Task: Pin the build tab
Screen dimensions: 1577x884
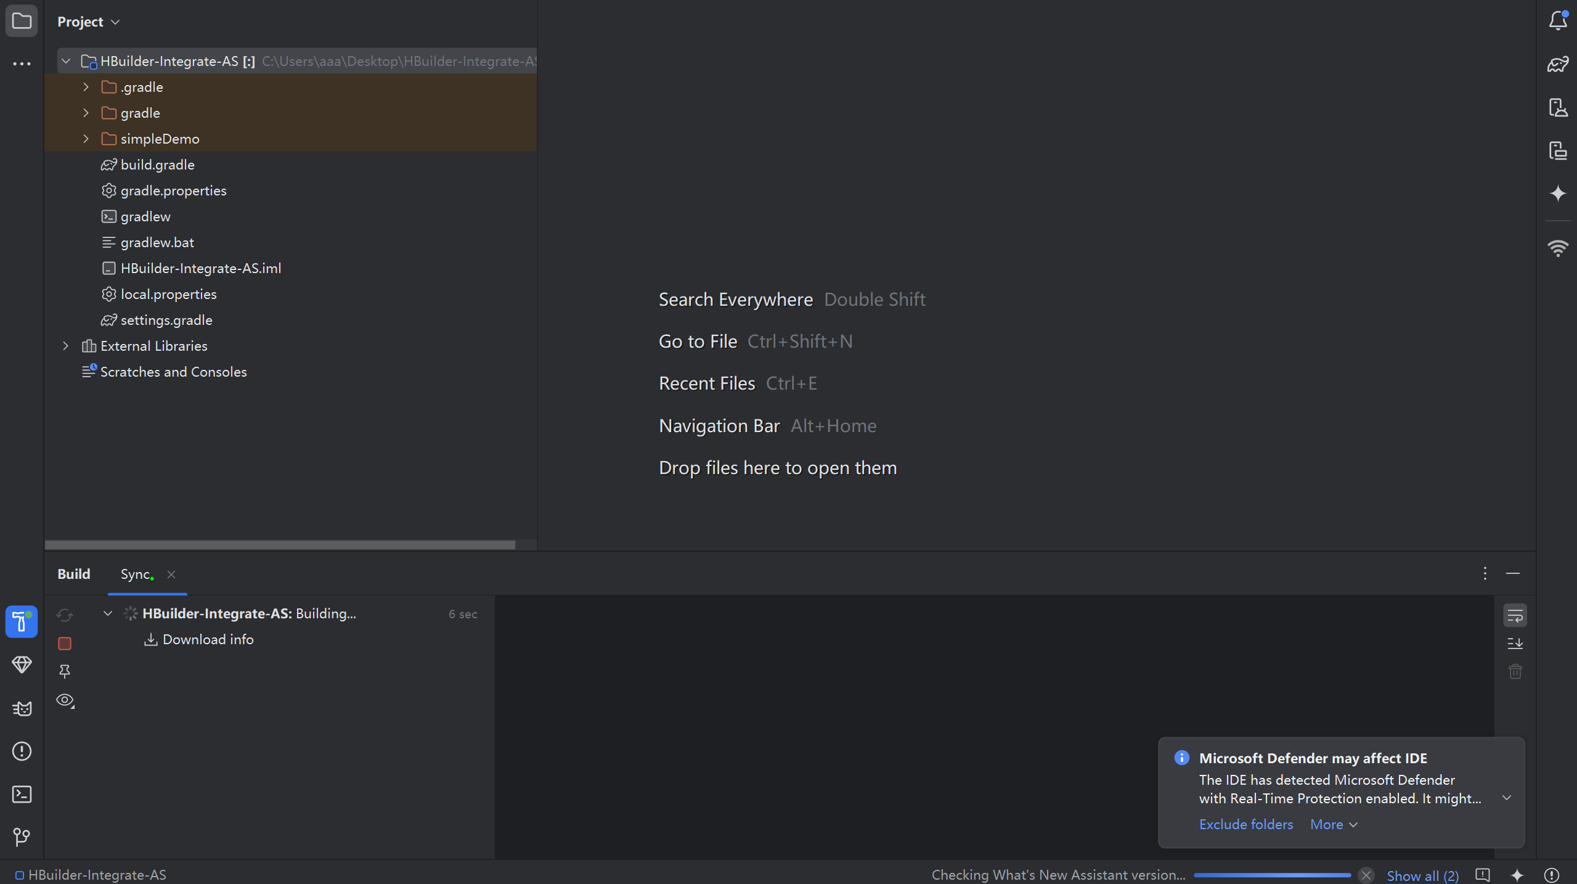Action: [x=65, y=671]
